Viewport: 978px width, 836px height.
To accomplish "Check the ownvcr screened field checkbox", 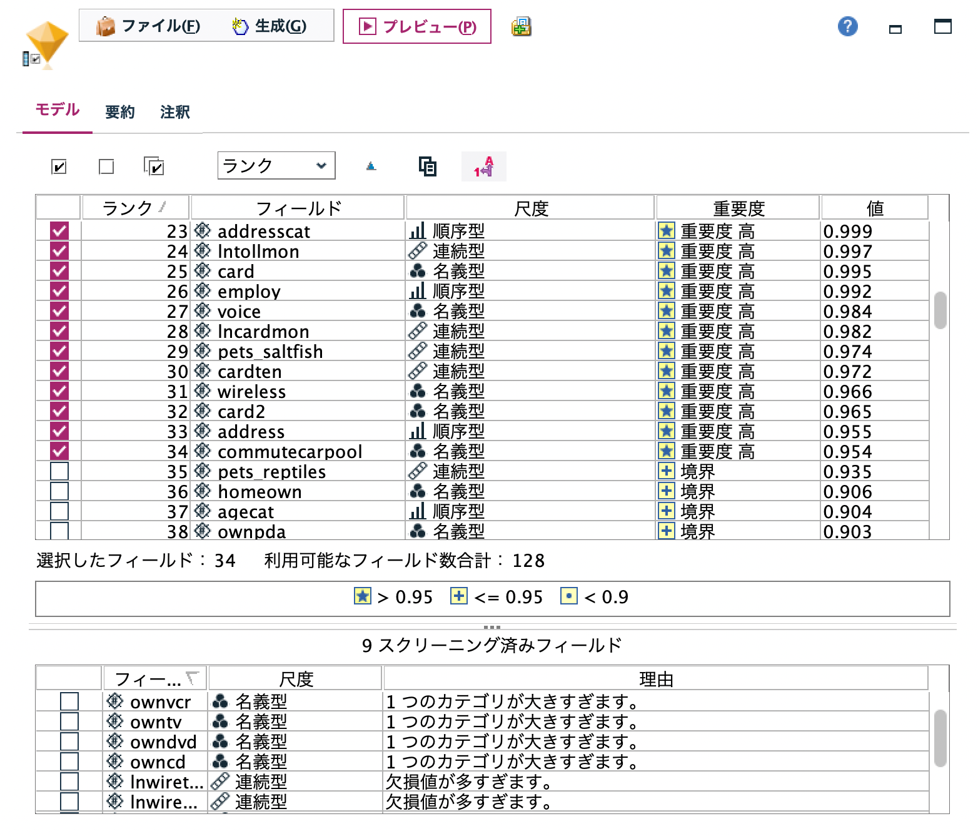I will click(69, 701).
